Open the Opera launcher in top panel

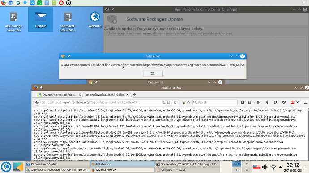point(61,3)
